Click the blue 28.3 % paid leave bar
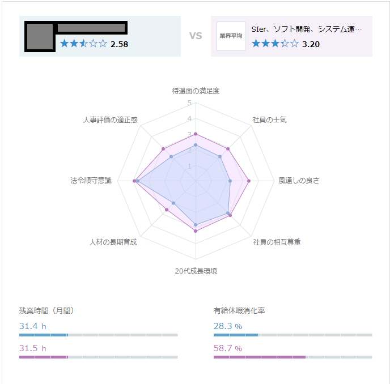The image size is (390, 384). (236, 335)
